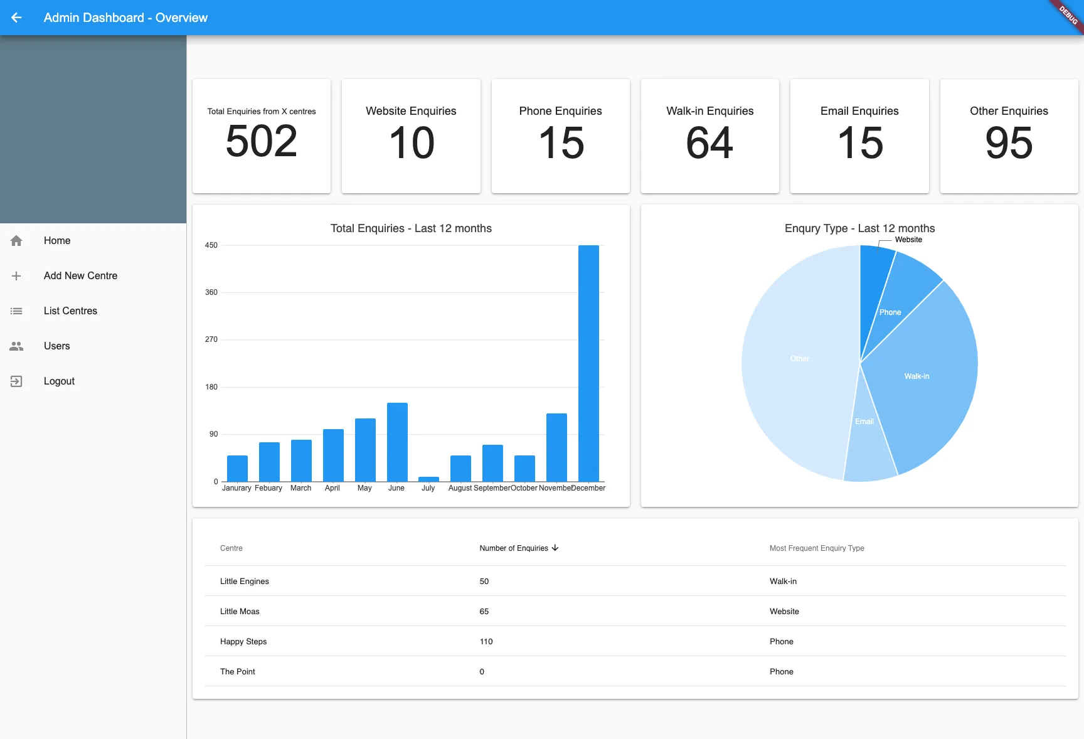1084x739 pixels.
Task: Click the December bar in the bar chart
Action: [588, 363]
